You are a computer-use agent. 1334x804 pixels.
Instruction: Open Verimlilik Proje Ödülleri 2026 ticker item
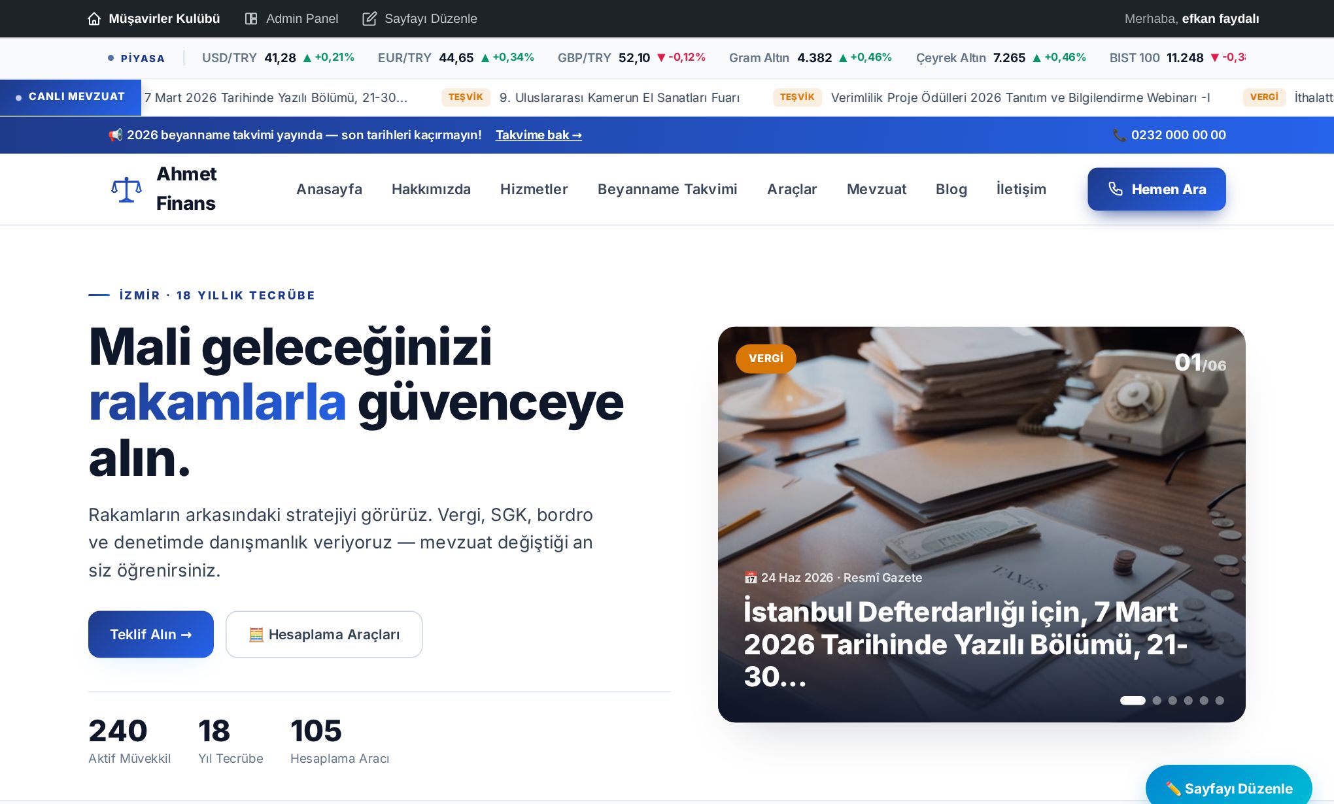[1020, 97]
